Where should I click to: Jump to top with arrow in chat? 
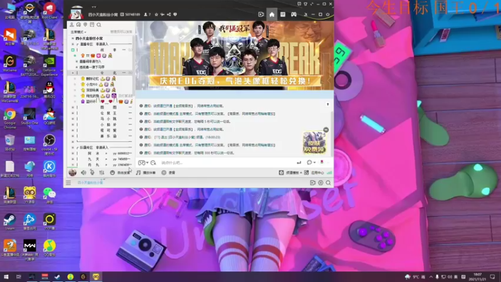pos(328,105)
